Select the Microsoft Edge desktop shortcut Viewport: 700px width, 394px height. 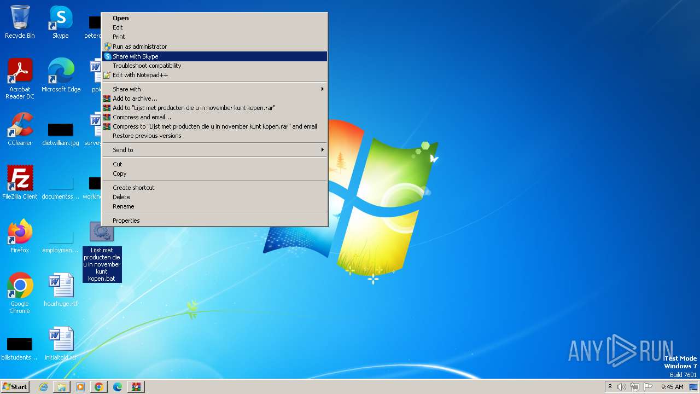pyautogui.click(x=61, y=75)
